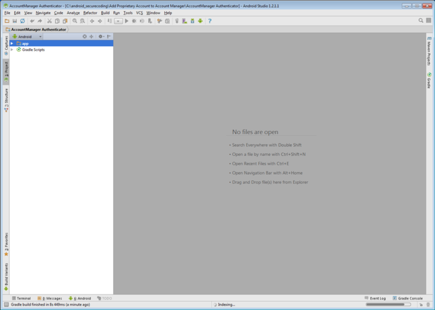Viewport: 435px width, 310px height.
Task: Click the Paste clipboard icon
Action: [x=65, y=21]
